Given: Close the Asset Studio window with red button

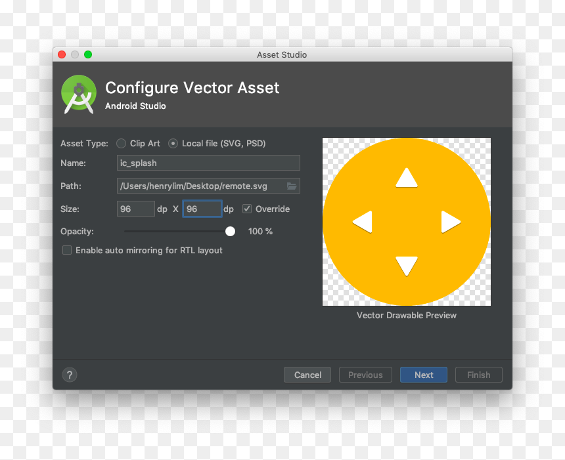Looking at the screenshot, I should 62,54.
